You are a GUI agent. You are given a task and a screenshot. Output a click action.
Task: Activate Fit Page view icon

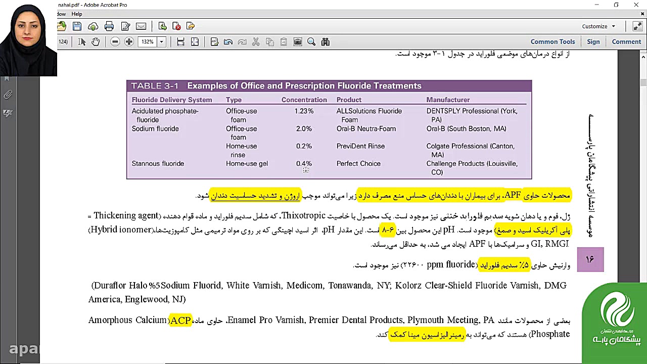[x=195, y=41]
